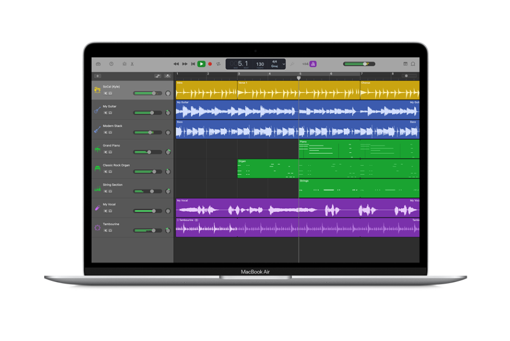Open the Quick Help question mark button
This screenshot has width=510, height=341.
click(x=111, y=64)
